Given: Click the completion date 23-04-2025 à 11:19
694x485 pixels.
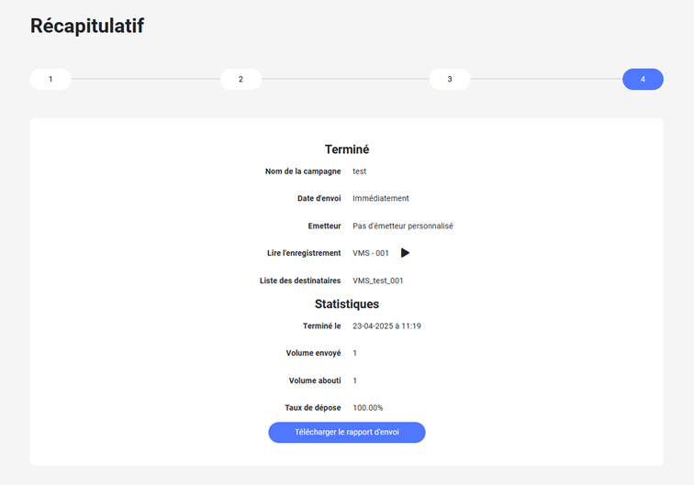Looking at the screenshot, I should click(386, 325).
